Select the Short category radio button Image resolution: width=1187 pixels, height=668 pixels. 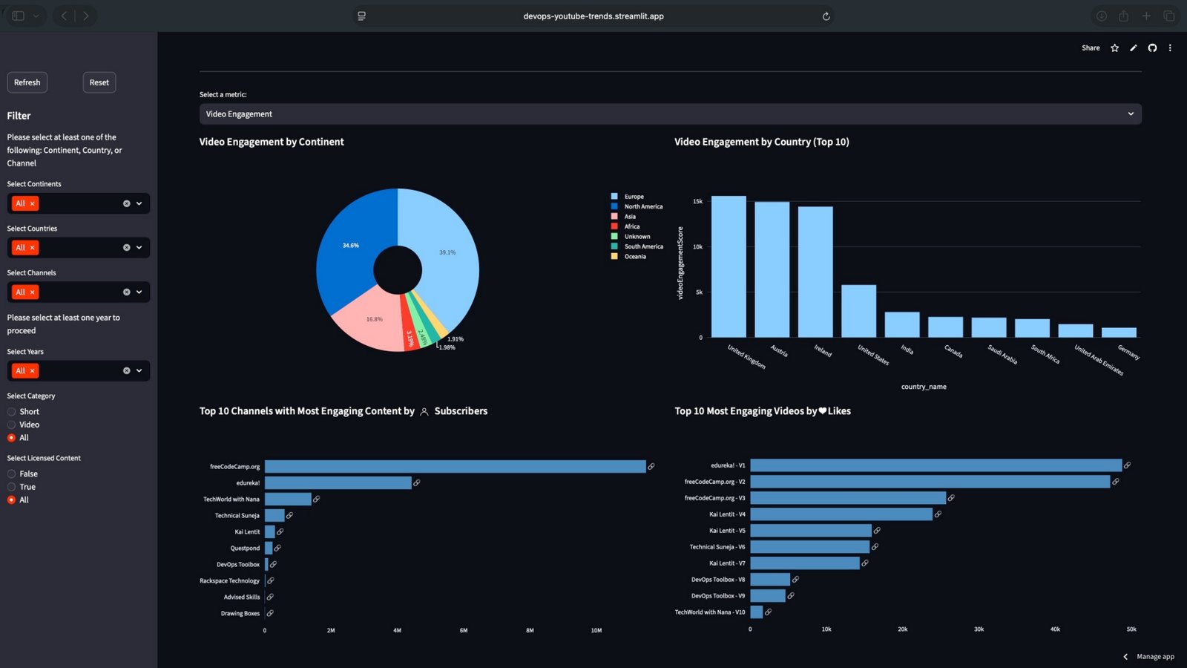point(11,412)
